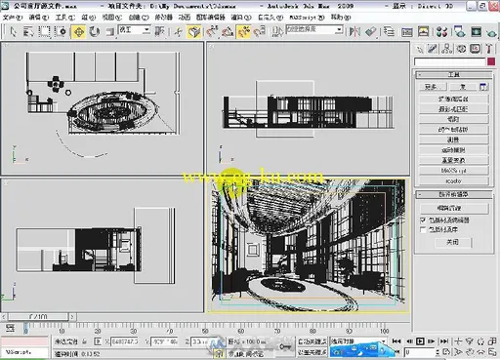
Task: Open Select by Name tool
Action: coord(28,31)
